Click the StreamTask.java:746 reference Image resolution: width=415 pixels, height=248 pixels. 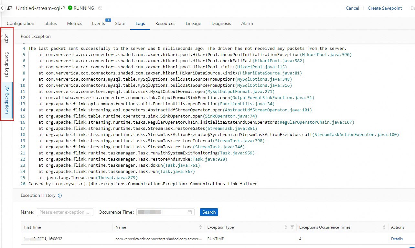[218, 147]
